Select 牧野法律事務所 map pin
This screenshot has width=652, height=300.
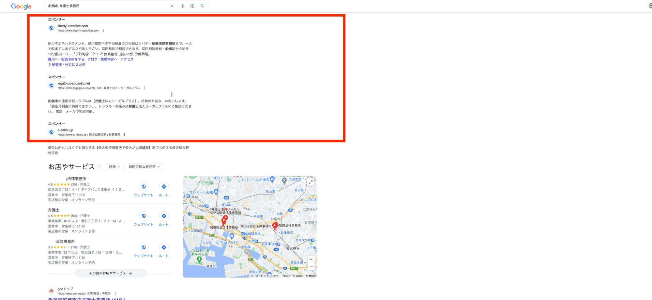(x=275, y=225)
